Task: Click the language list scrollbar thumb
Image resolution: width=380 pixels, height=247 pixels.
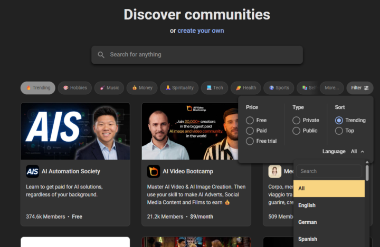Action: click(x=367, y=173)
